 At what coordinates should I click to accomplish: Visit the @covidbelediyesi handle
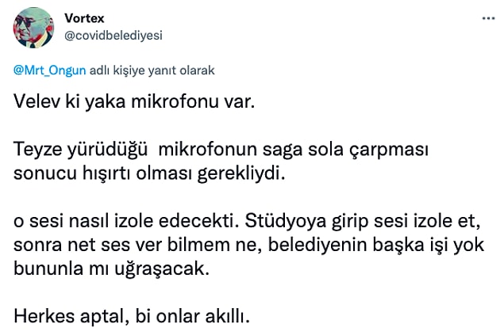pyautogui.click(x=113, y=36)
